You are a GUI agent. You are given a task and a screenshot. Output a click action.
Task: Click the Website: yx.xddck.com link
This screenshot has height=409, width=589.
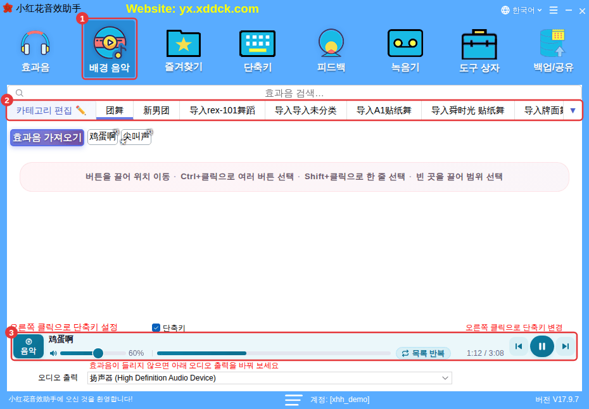(x=193, y=9)
